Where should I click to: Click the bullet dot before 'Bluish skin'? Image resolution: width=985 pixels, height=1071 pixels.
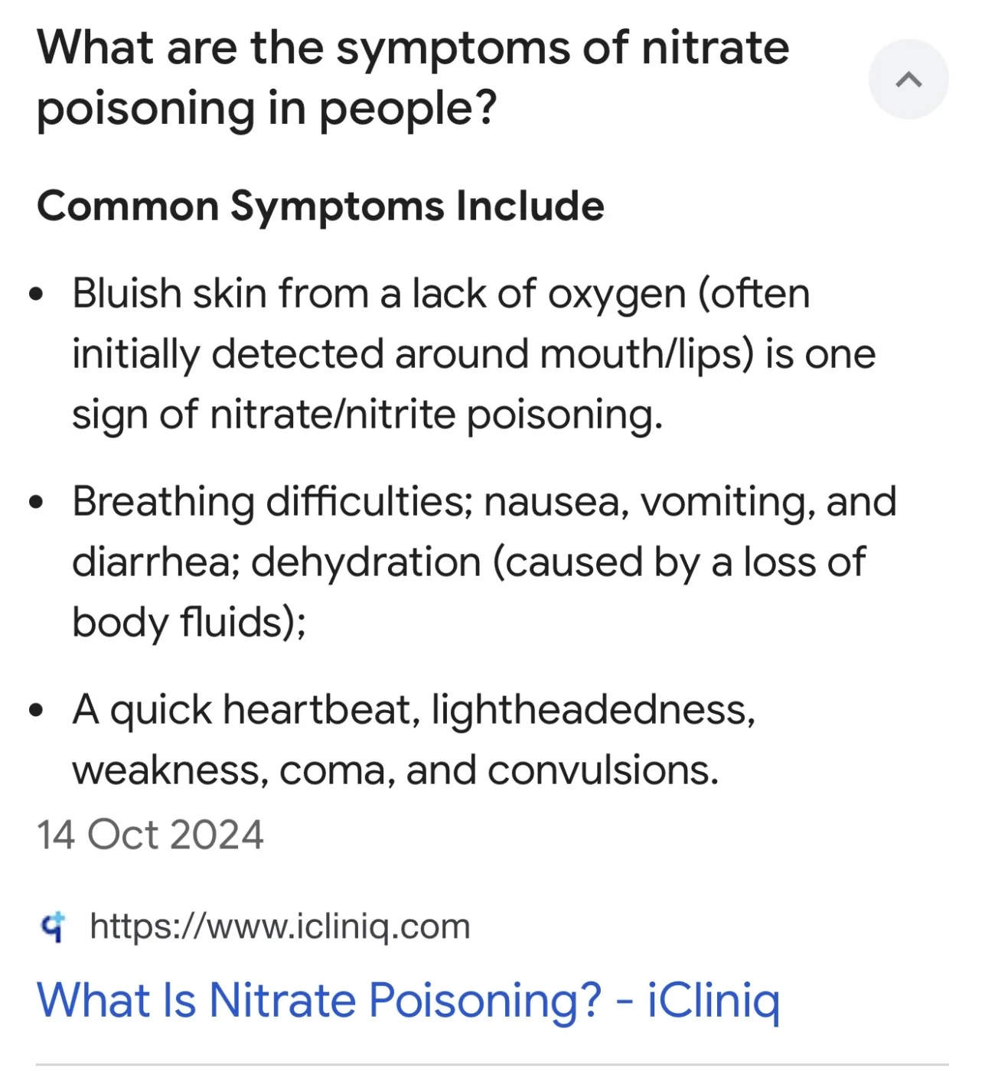click(x=36, y=295)
